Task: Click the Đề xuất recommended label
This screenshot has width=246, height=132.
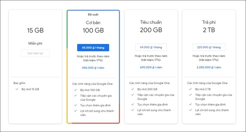Action: (x=93, y=14)
